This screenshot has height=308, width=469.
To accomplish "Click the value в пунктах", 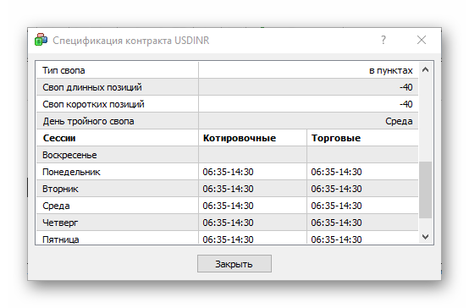I will click(390, 70).
